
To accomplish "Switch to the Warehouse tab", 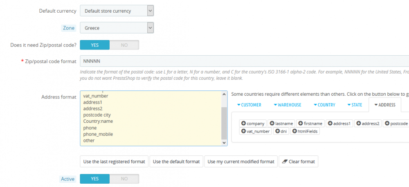I will point(287,105).
